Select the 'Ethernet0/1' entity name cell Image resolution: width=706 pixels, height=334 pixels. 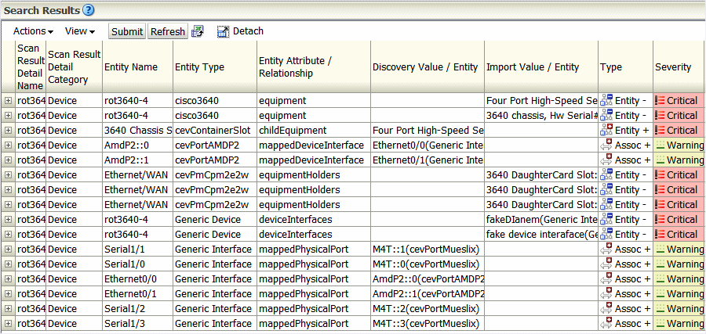coord(138,293)
